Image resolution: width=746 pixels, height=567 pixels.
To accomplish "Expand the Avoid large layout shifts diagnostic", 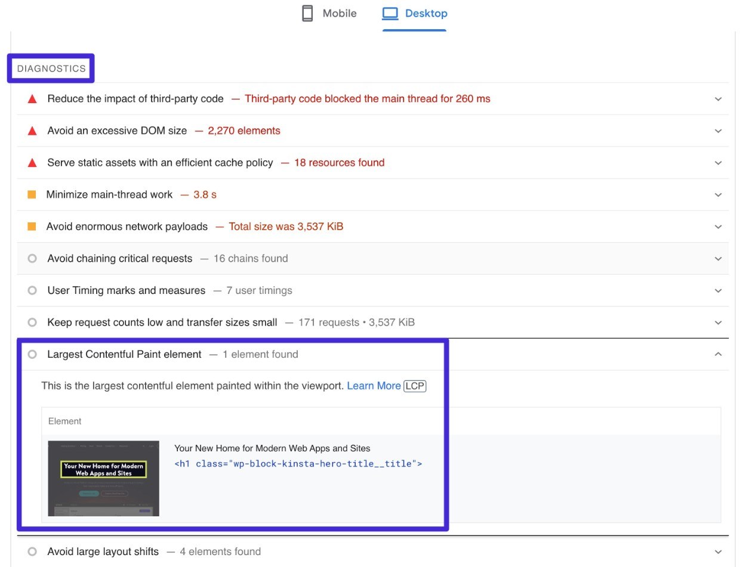I will coord(719,551).
